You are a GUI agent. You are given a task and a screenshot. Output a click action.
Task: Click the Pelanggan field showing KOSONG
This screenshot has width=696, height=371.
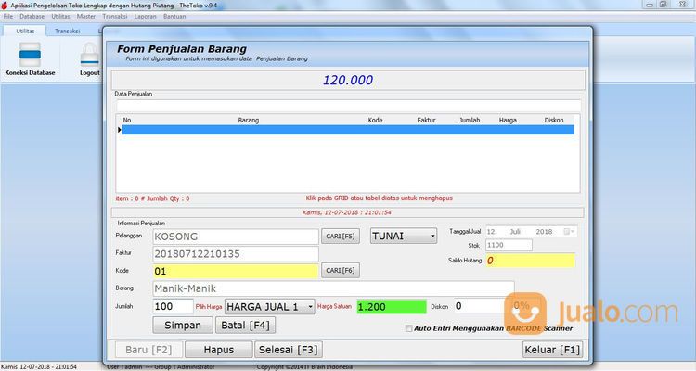click(236, 237)
